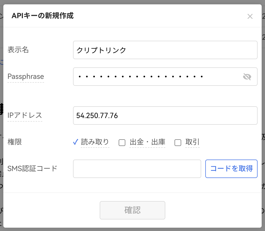
Task: Click the 取引 label text
Action: [x=192, y=142]
